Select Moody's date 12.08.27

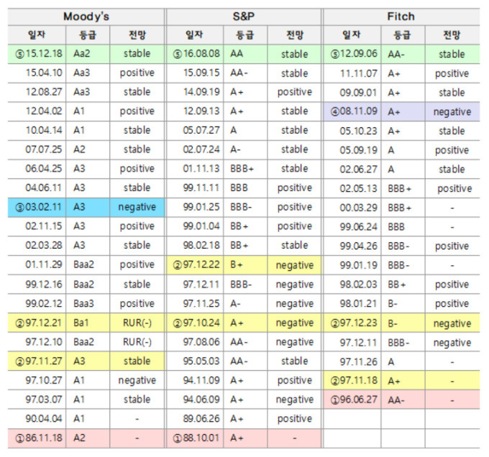click(x=44, y=92)
